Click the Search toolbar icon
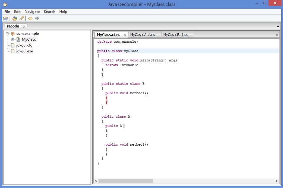283x188 pixels. coord(22,19)
